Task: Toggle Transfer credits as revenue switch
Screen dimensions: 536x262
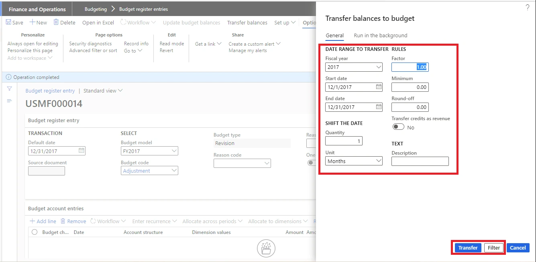Action: click(x=398, y=127)
